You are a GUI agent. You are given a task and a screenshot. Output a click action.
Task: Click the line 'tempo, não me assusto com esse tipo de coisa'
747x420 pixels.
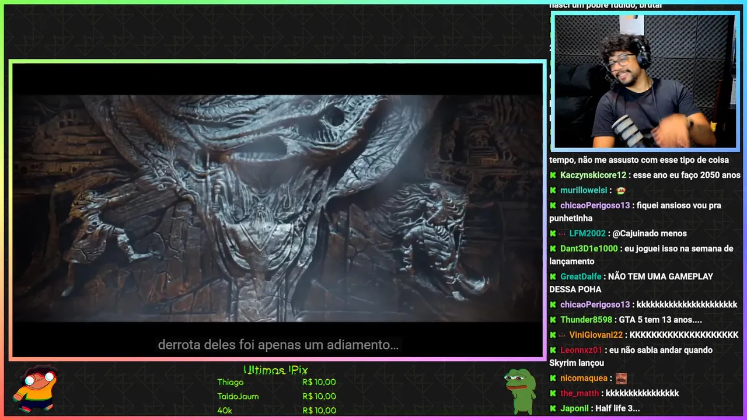point(639,160)
